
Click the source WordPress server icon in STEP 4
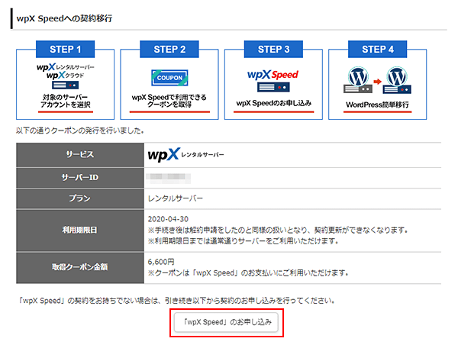point(358,79)
